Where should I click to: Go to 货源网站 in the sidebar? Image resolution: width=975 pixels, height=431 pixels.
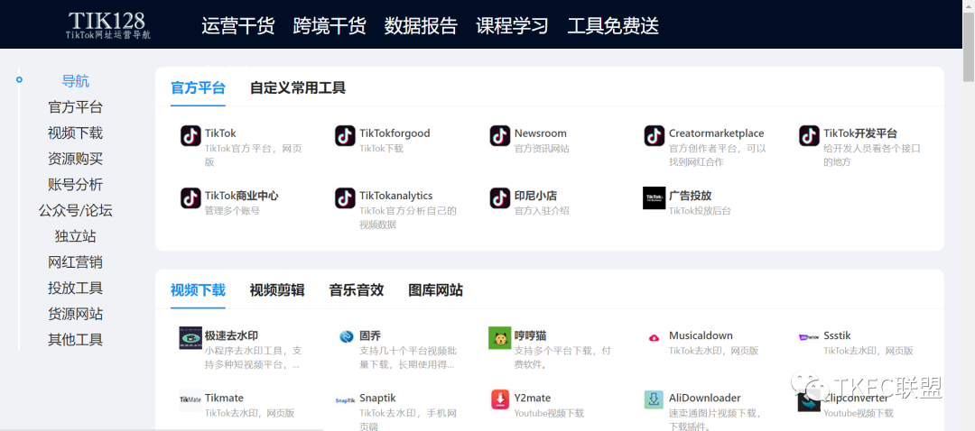click(x=75, y=314)
